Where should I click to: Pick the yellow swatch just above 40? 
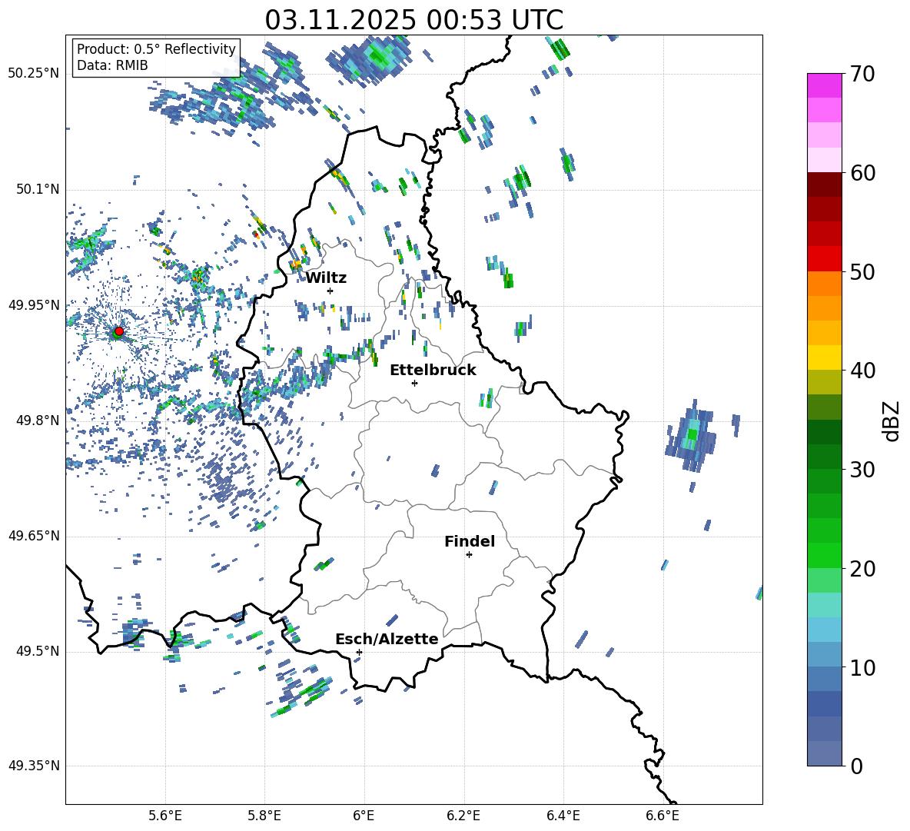[x=824, y=357]
